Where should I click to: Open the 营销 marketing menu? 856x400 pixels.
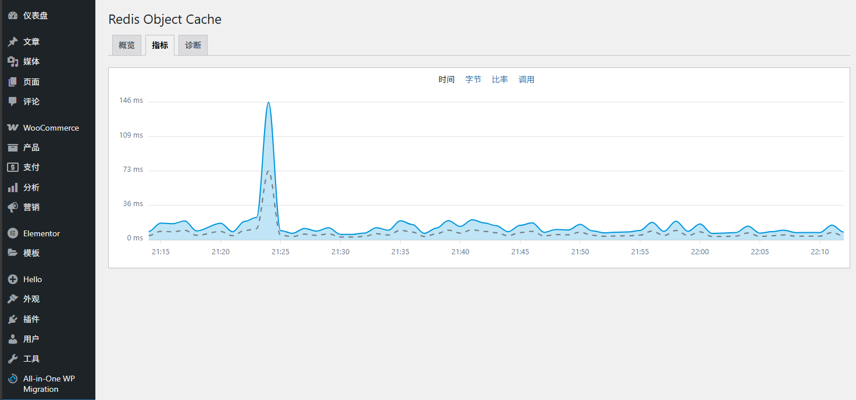click(x=31, y=207)
